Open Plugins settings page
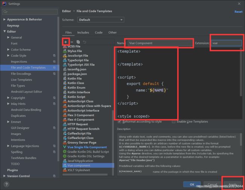245x190 pixels. (12, 170)
